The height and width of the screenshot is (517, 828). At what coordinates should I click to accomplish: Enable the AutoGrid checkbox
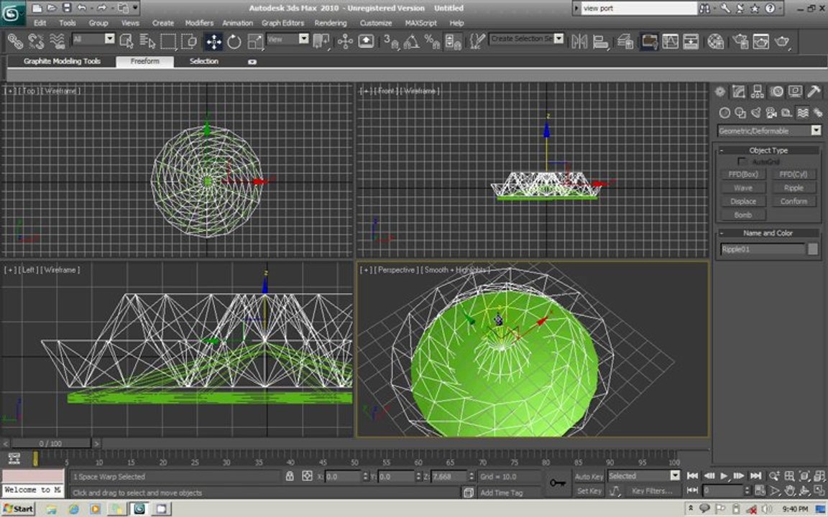742,162
